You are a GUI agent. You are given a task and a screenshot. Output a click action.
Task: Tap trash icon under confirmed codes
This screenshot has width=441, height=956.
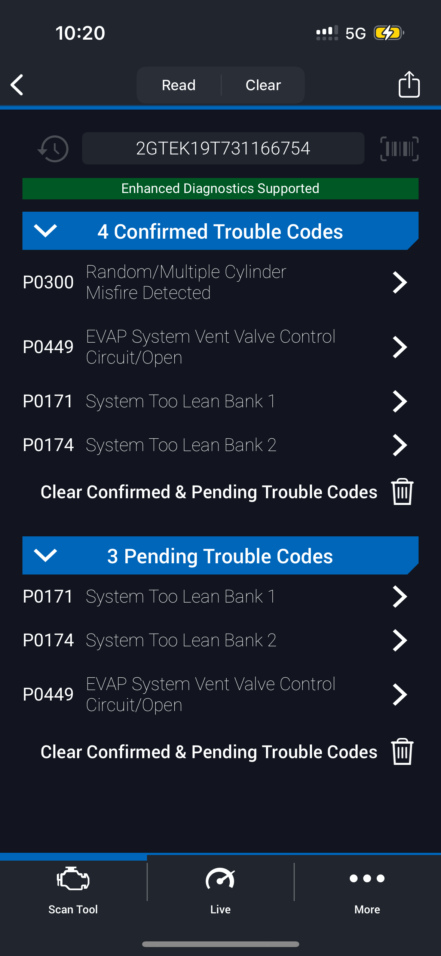click(402, 492)
